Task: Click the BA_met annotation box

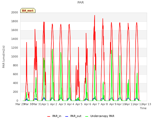Action: click(x=28, y=11)
